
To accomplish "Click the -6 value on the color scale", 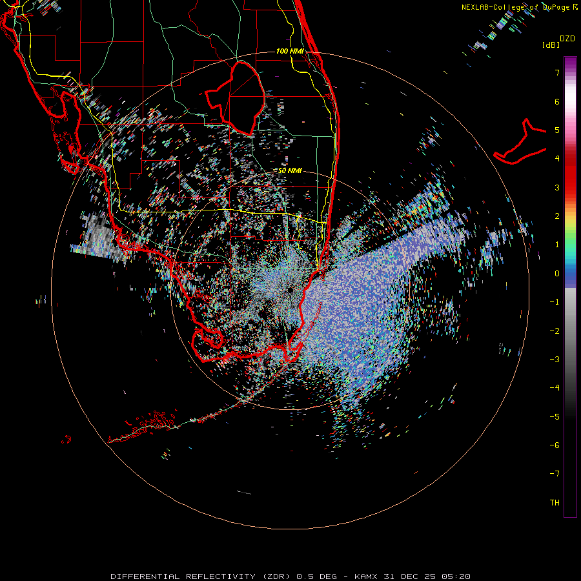I will [x=555, y=445].
